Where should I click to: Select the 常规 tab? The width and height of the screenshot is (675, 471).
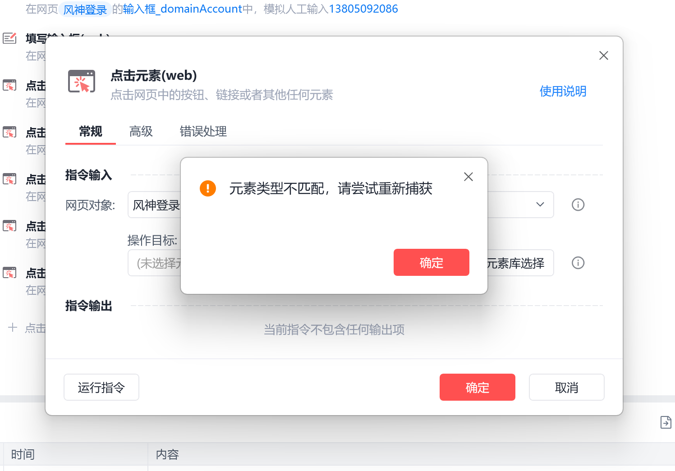point(91,131)
